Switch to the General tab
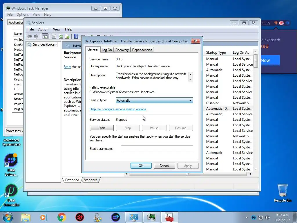This screenshot has width=297, height=223. tap(93, 49)
